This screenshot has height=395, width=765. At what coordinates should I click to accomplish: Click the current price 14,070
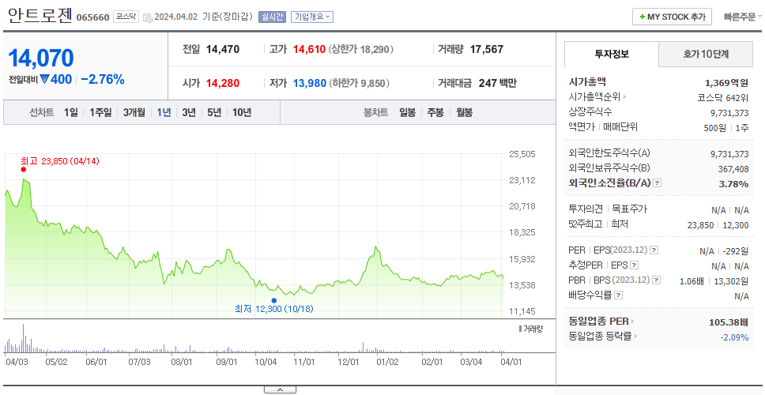(x=41, y=58)
